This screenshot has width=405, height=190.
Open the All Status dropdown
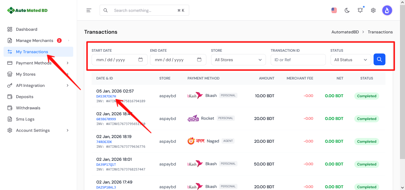tap(350, 59)
